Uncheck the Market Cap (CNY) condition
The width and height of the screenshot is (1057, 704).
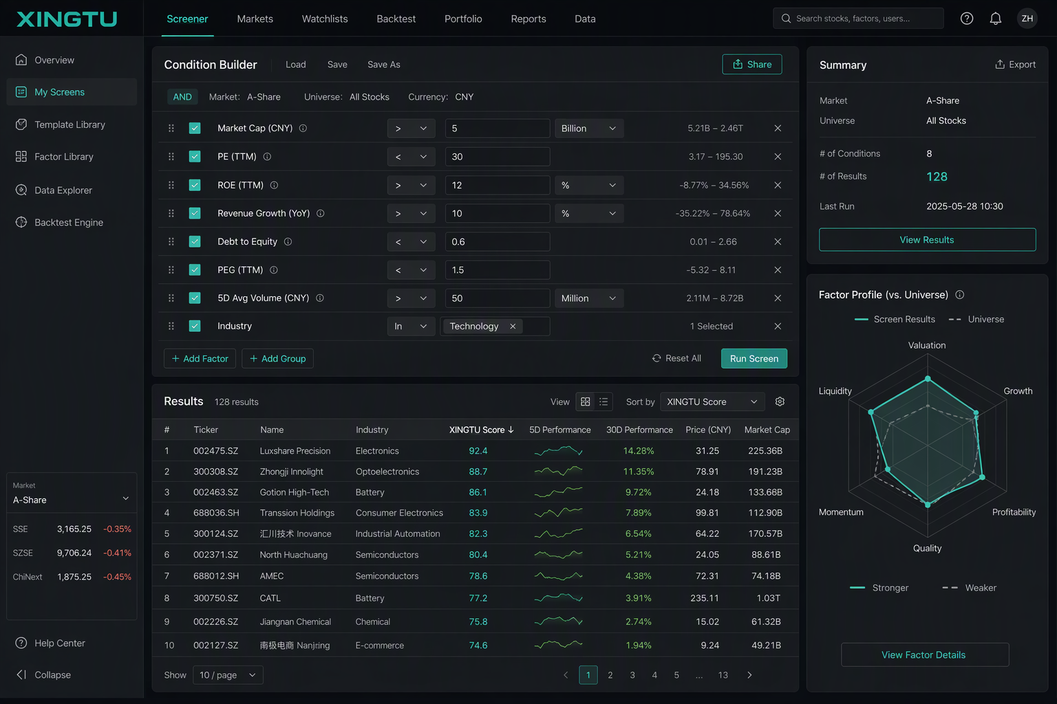(195, 129)
